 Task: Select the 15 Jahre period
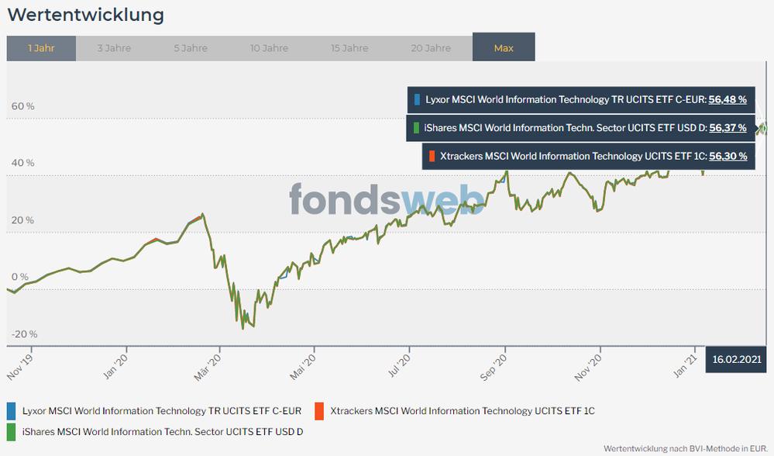coord(349,47)
